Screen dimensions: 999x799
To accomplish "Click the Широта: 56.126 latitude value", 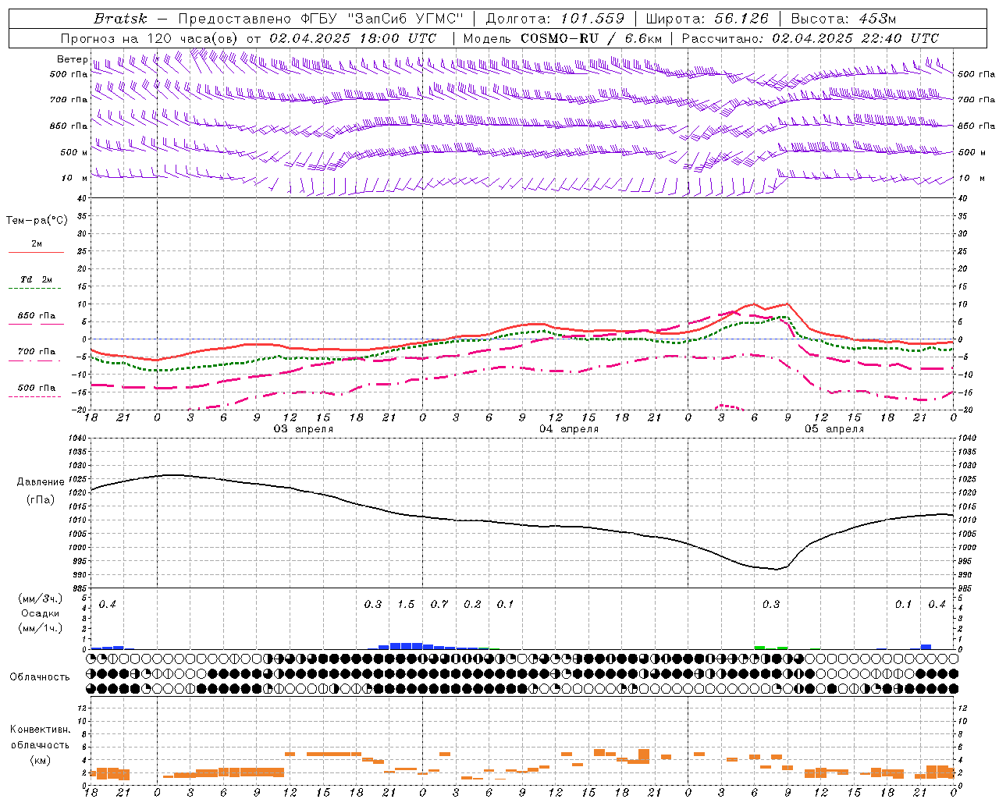I will (707, 19).
